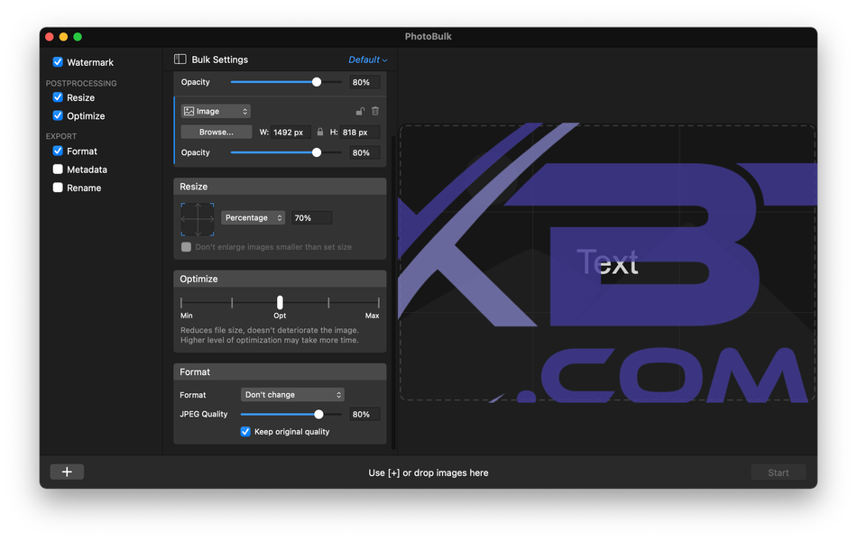Add images with the plus button

67,472
